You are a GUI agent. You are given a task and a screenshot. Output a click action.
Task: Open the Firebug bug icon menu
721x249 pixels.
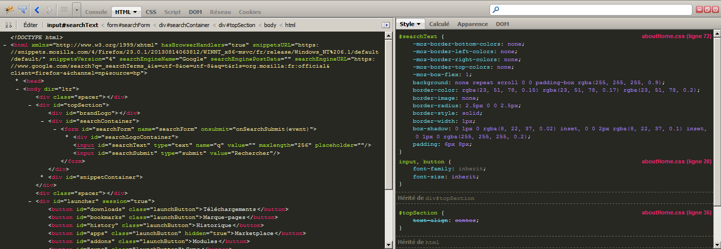point(9,9)
